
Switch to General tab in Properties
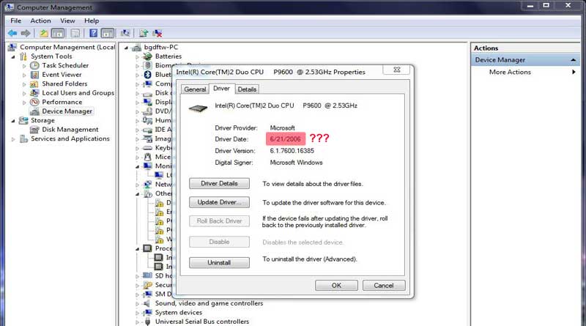(195, 89)
